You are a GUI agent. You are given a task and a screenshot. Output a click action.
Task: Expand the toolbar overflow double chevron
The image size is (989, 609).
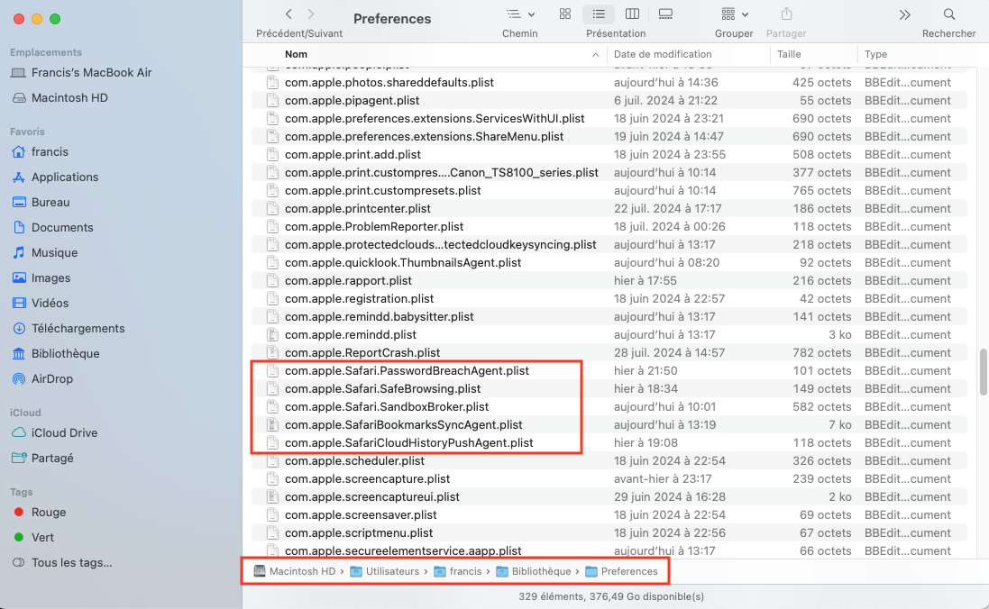904,14
